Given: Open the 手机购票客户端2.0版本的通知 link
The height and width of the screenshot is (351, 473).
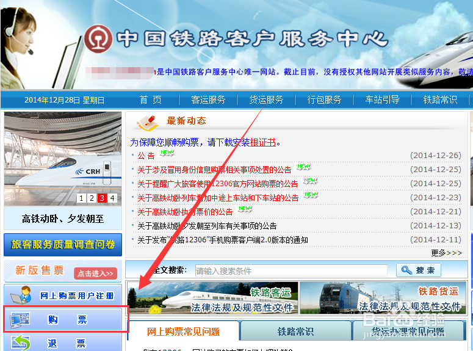Looking at the screenshot, I should pos(223,240).
